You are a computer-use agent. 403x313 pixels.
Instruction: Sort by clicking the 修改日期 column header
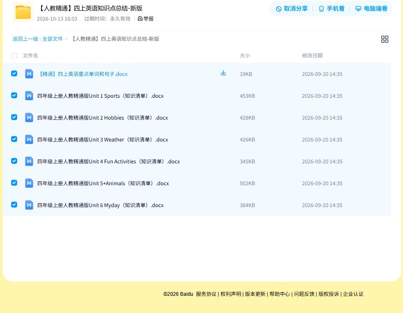[x=312, y=55]
